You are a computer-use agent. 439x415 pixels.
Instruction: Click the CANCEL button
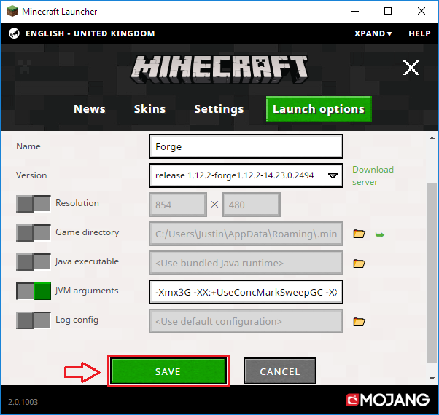click(280, 371)
